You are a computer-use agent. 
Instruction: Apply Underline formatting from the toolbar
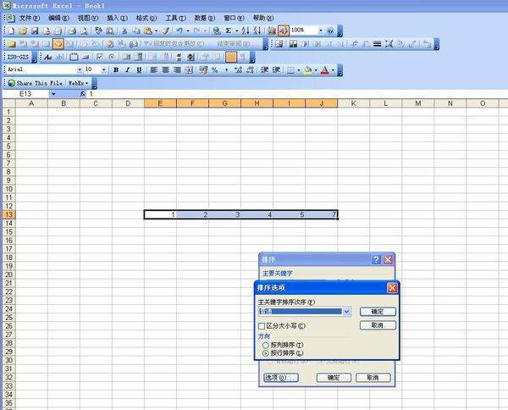click(x=138, y=69)
